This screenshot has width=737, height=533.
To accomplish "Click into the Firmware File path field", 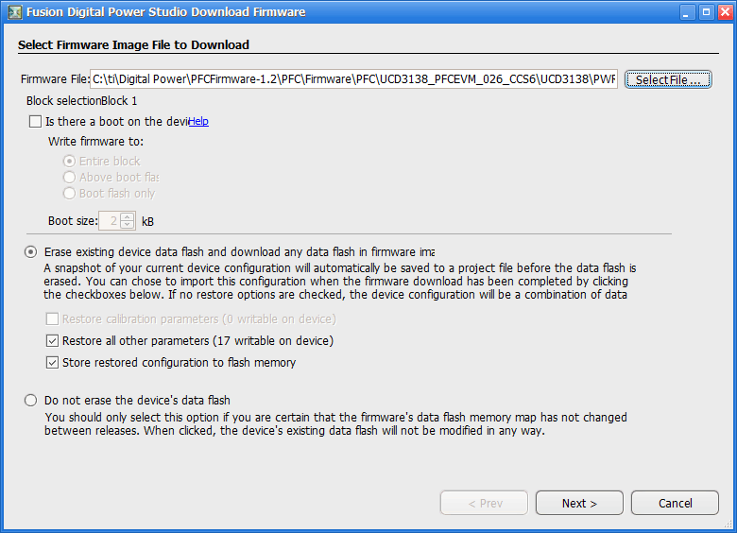I will (353, 79).
